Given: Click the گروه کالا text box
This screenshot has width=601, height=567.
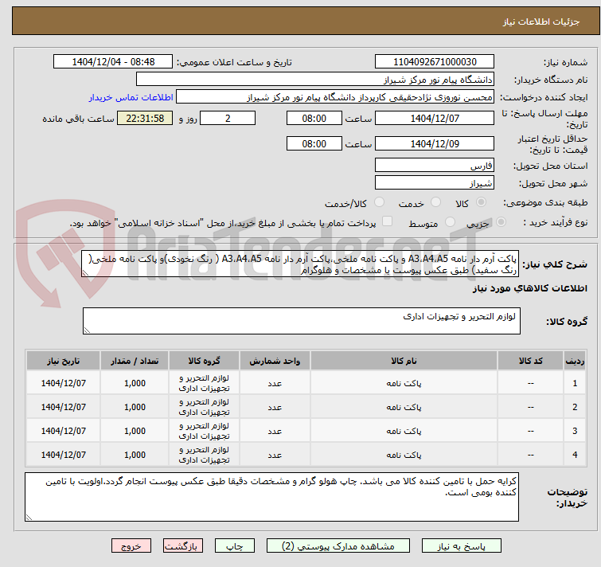Looking at the screenshot, I should coord(302,321).
